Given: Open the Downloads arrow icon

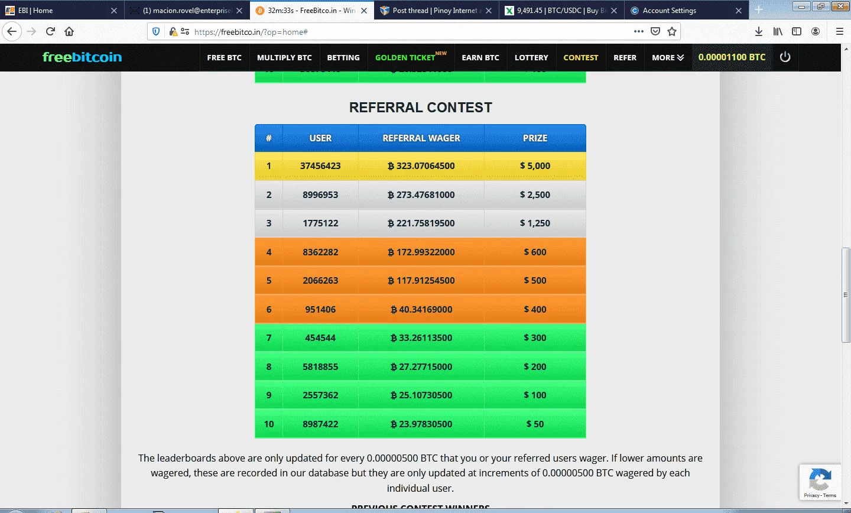Looking at the screenshot, I should coord(759,31).
